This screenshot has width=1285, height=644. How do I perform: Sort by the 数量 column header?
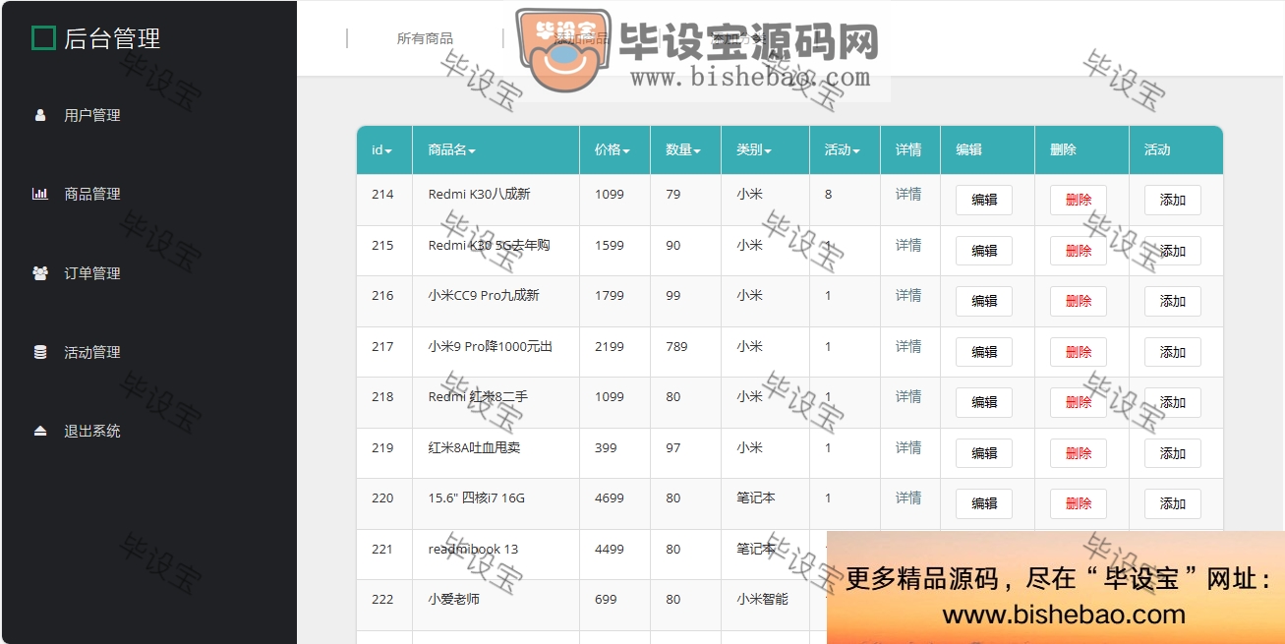683,150
